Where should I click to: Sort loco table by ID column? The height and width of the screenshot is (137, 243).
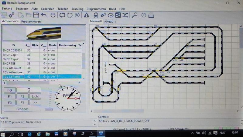coord(13,45)
